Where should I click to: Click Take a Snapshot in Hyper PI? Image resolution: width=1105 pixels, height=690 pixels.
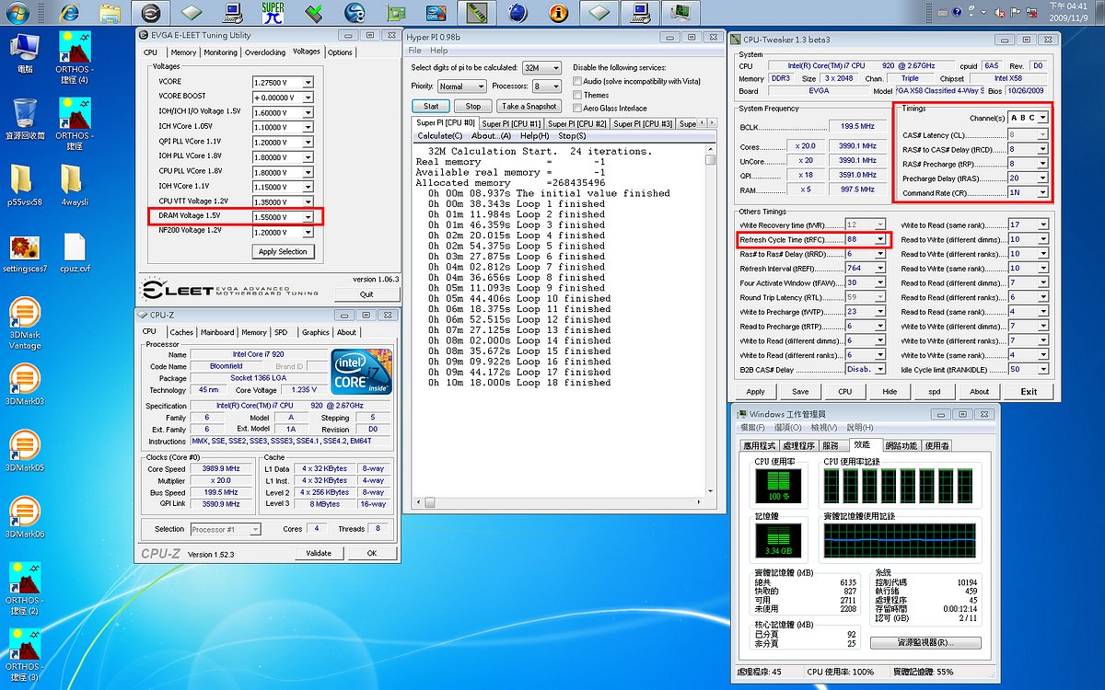529,107
